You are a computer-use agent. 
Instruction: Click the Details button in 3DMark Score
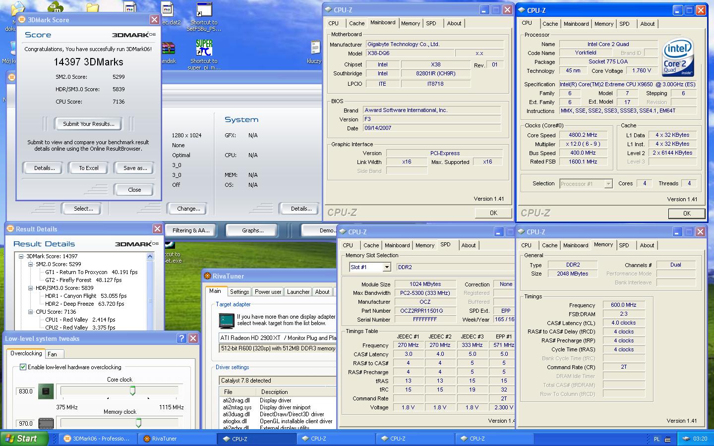pos(45,168)
